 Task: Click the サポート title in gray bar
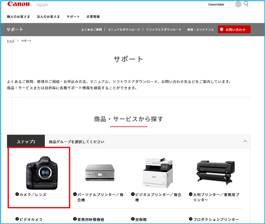click(15, 29)
